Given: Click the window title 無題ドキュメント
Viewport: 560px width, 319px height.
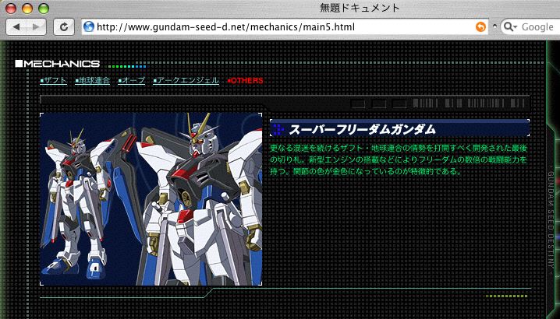Looking at the screenshot, I should [x=360, y=8].
